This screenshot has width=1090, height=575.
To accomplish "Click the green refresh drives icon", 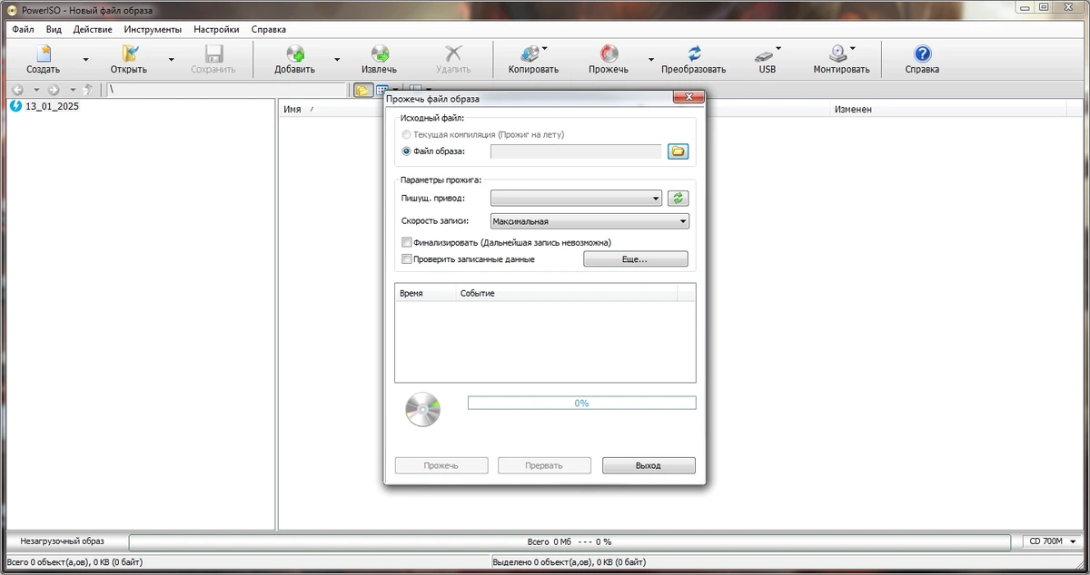I will (678, 199).
